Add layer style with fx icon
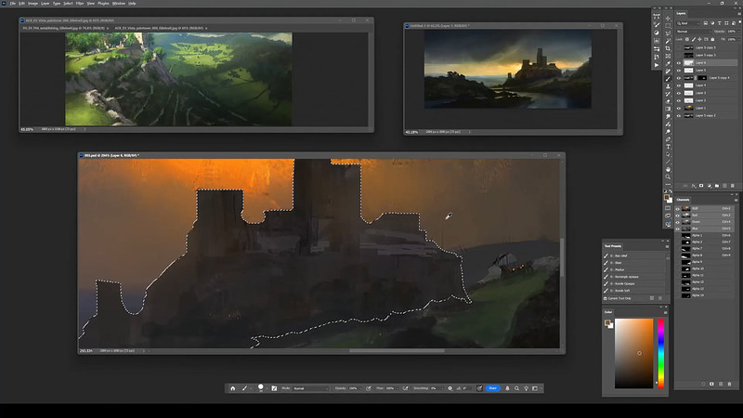This screenshot has height=418, width=743. (x=694, y=186)
